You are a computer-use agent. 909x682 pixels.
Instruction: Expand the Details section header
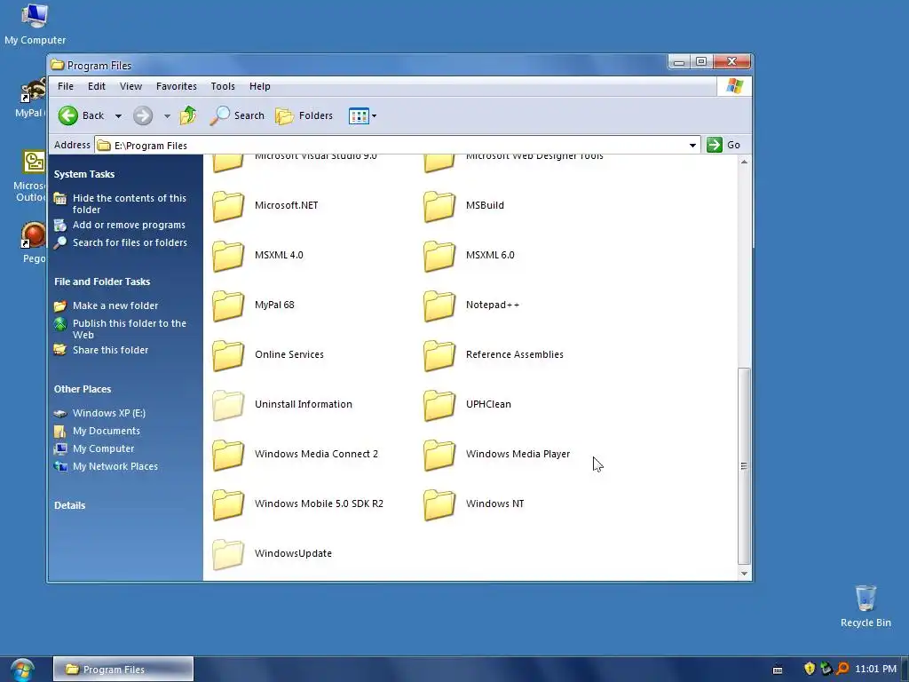pyautogui.click(x=69, y=505)
